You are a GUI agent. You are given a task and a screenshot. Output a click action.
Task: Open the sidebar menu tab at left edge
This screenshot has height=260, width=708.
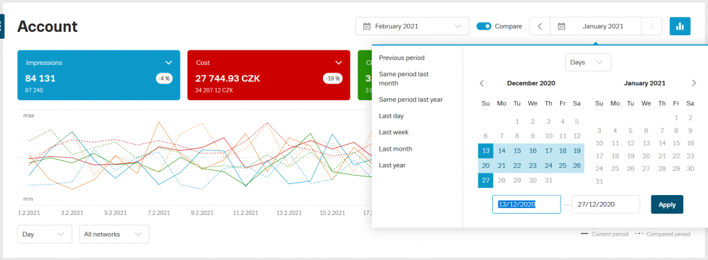click(2, 26)
